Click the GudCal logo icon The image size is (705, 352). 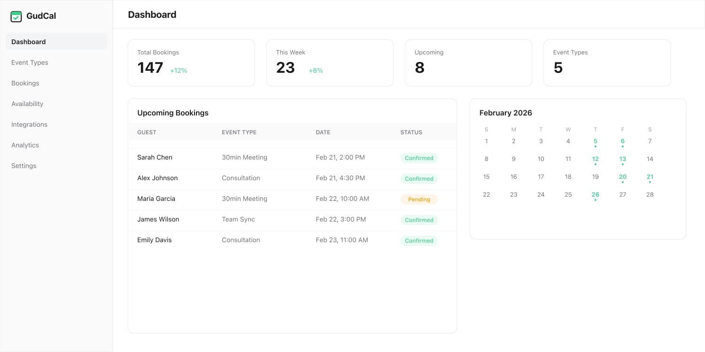[x=16, y=16]
